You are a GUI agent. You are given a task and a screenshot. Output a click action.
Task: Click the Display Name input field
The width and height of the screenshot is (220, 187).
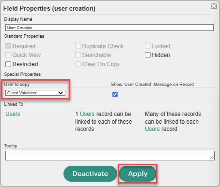(x=110, y=28)
